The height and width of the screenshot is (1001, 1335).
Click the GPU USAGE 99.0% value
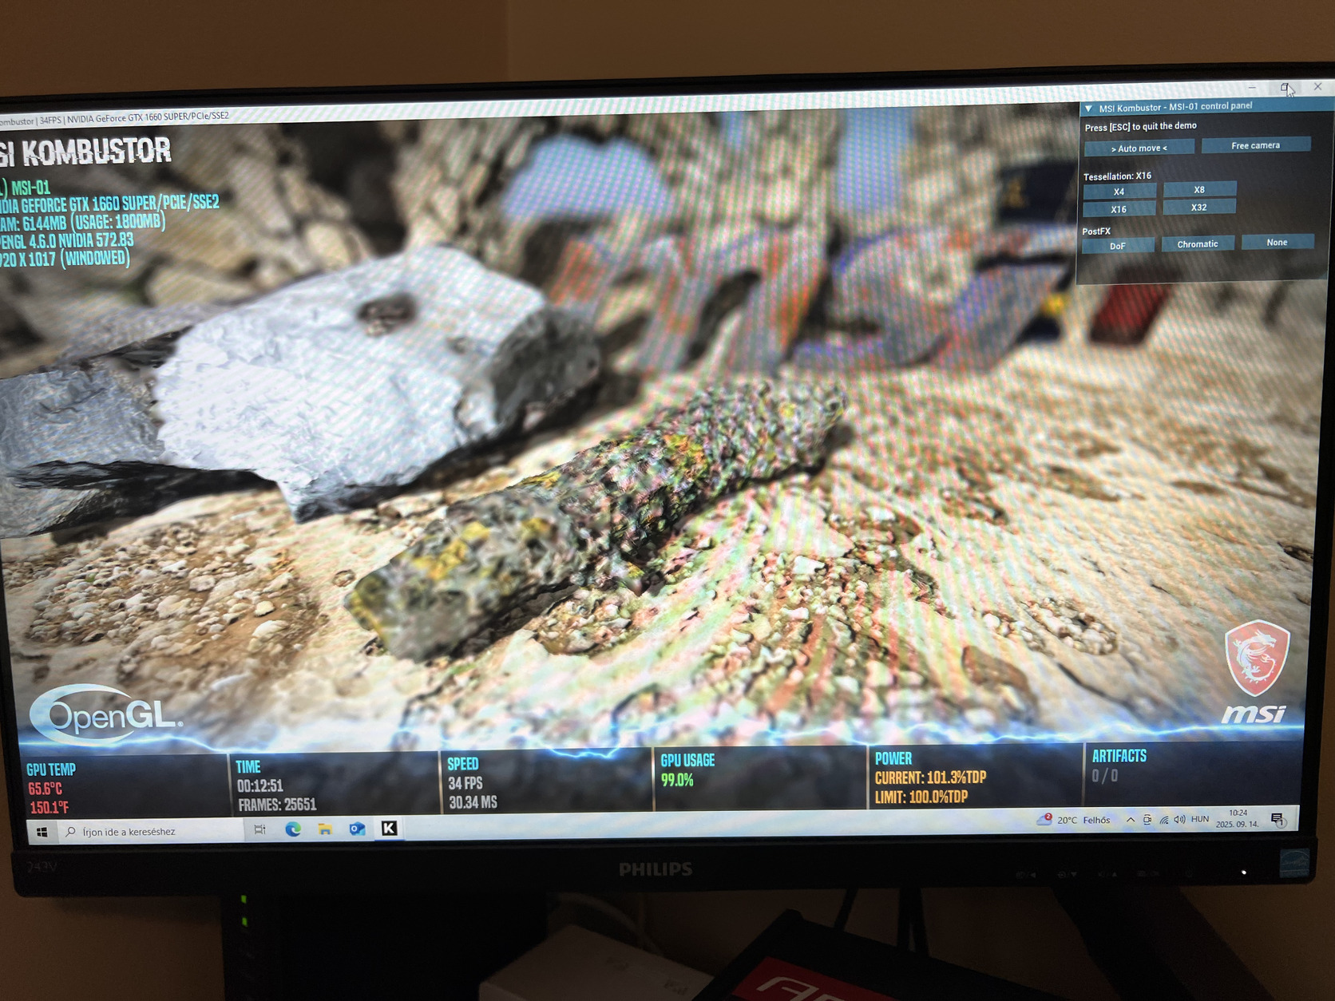click(677, 781)
